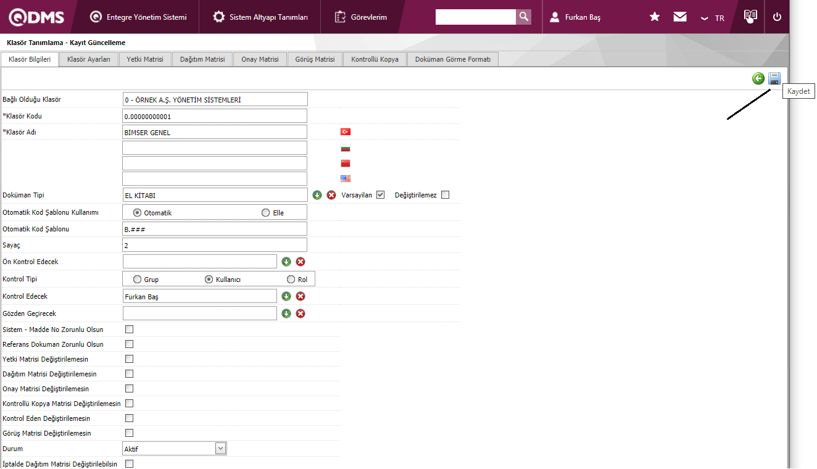817x469 pixels.
Task: Open the messages envelope icon
Action: pos(680,17)
